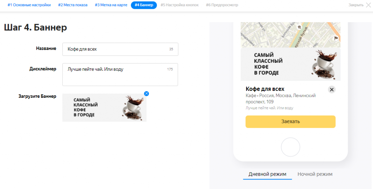Click the coffee banner in phone preview

[x=290, y=64]
